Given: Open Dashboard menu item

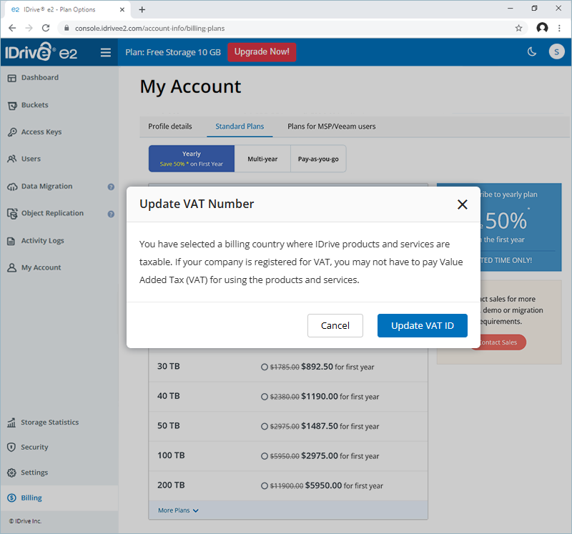Looking at the screenshot, I should tap(40, 77).
